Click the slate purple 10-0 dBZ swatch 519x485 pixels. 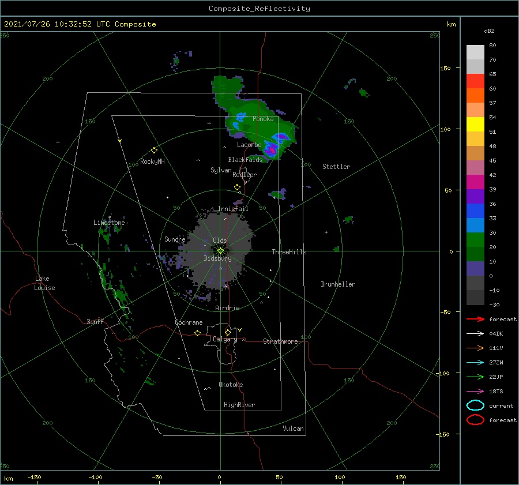(x=475, y=269)
